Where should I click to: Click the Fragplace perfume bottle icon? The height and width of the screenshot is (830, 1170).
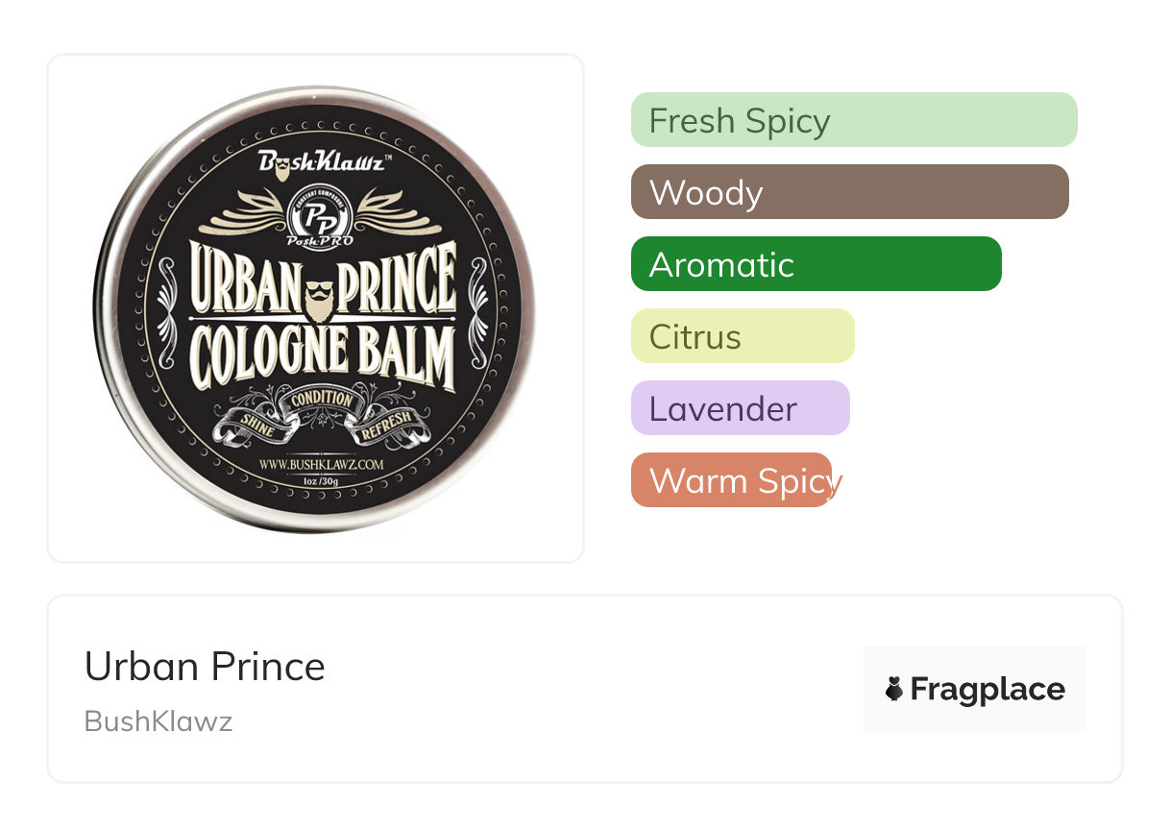coord(894,689)
